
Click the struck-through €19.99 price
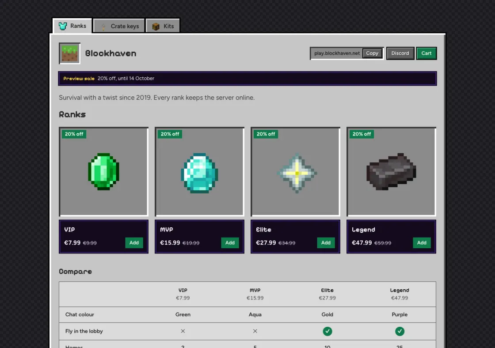click(x=191, y=243)
